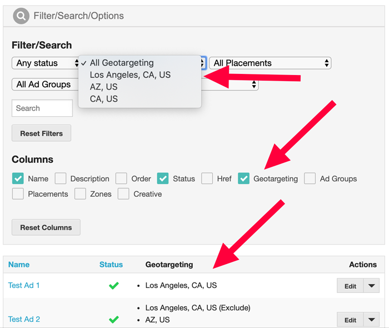Toggle the Geotargeting column checkbox
The image size is (389, 328).
click(243, 178)
